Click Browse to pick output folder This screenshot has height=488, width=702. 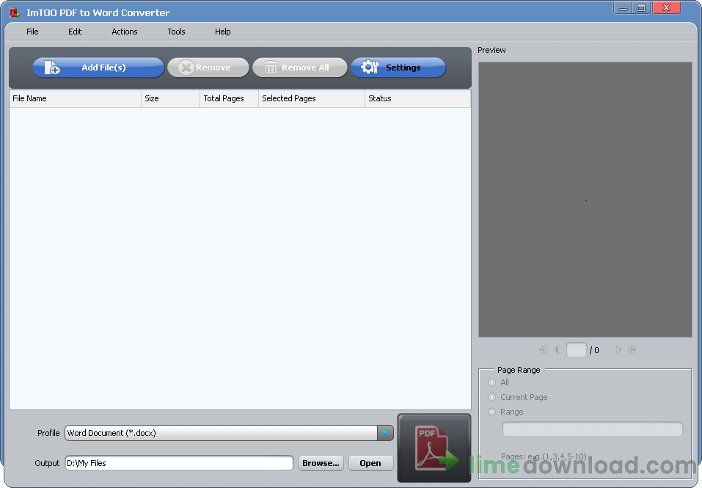[321, 463]
